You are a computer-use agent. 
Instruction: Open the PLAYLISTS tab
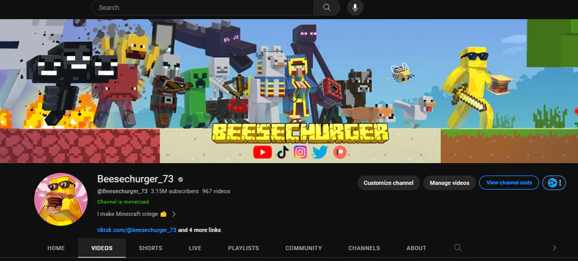coord(243,248)
